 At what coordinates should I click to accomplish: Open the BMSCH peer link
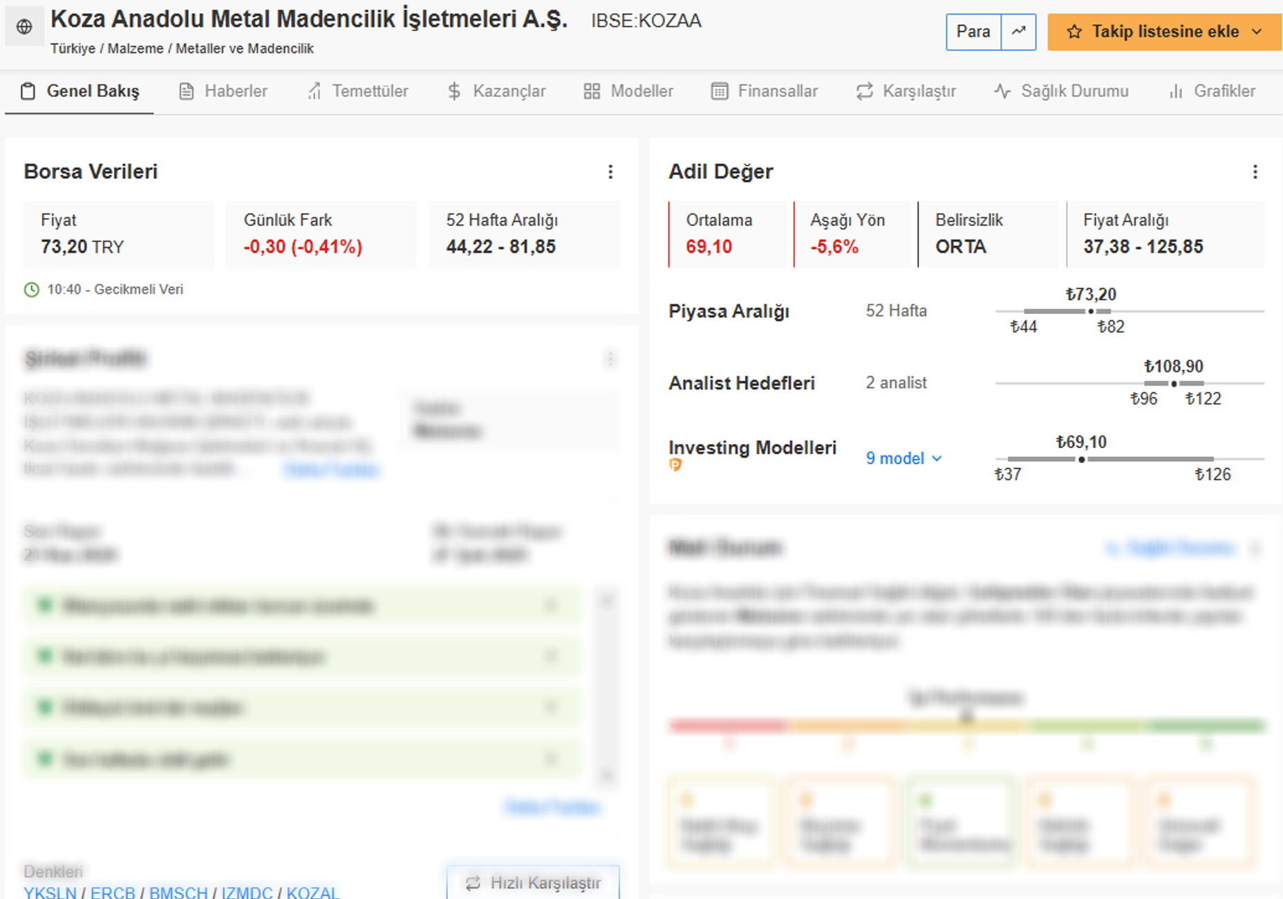coord(178,892)
